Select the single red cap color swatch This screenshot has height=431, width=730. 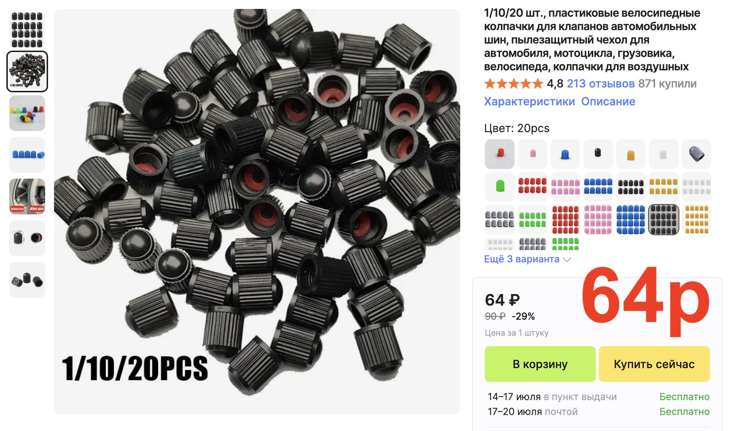point(499,154)
